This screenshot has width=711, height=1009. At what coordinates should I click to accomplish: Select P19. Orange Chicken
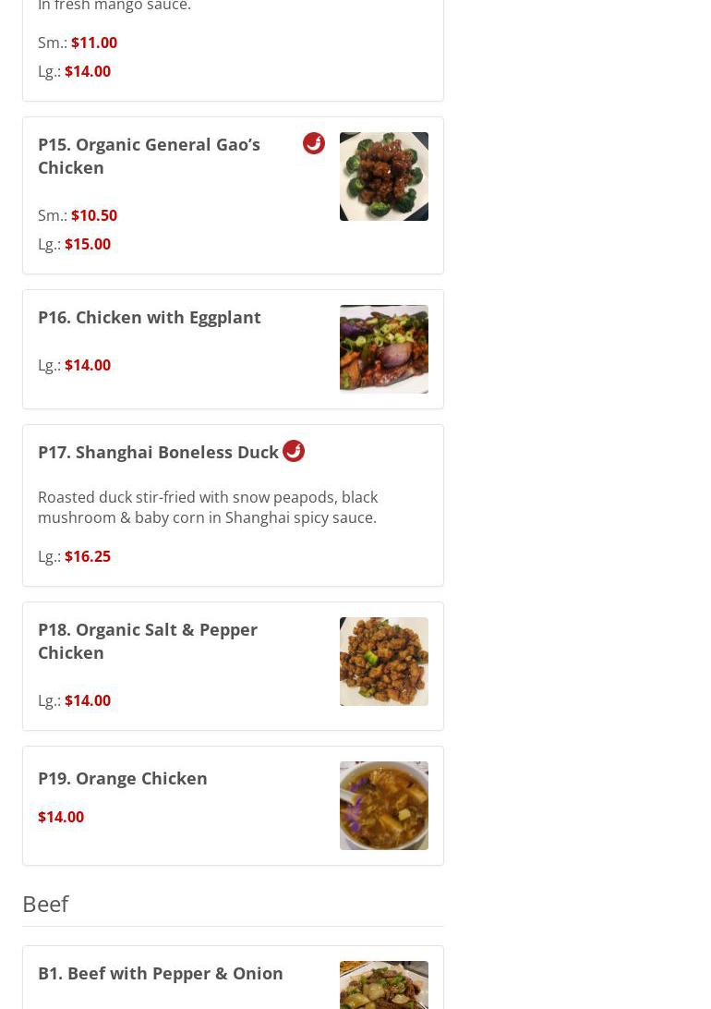point(123,778)
